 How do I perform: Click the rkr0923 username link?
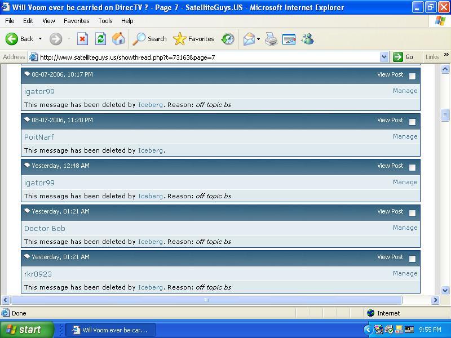pyautogui.click(x=38, y=274)
